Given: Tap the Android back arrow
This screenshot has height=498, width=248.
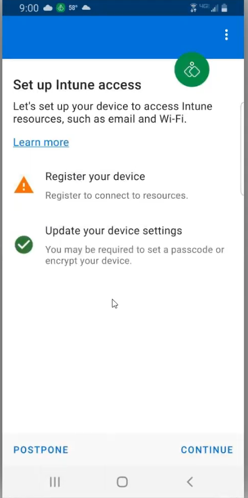Looking at the screenshot, I should coord(190,482).
